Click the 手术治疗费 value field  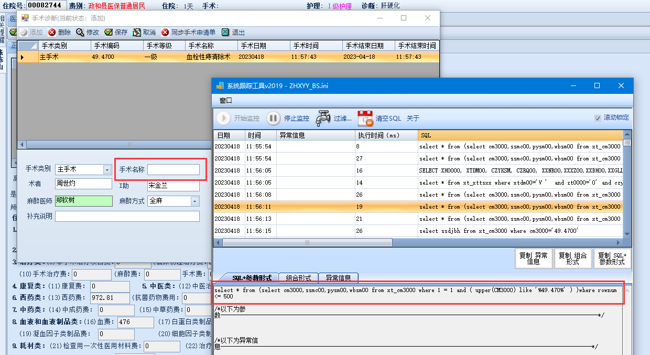tap(92, 274)
